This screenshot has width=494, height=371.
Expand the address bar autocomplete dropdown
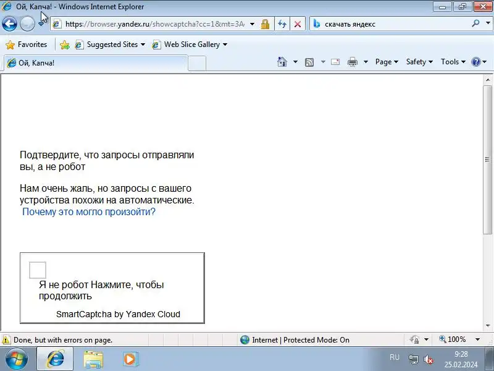click(x=252, y=24)
